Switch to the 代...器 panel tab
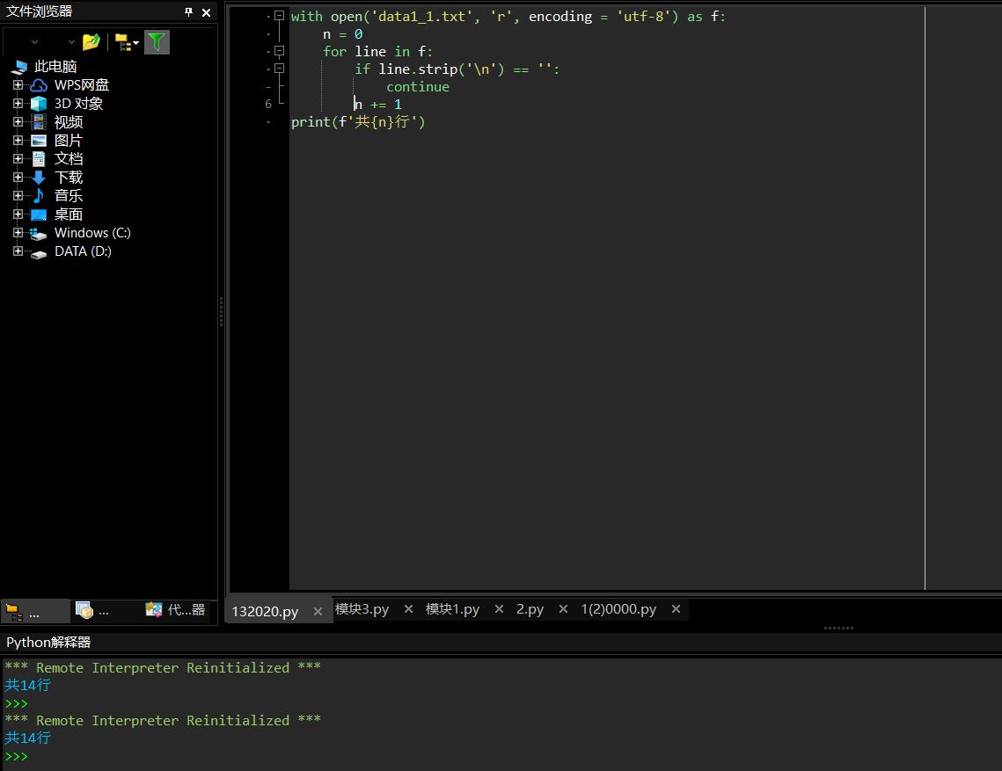The height and width of the screenshot is (771, 1002). point(176,611)
